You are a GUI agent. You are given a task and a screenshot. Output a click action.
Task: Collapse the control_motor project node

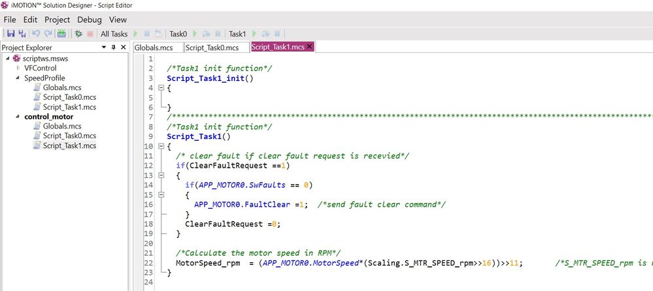point(18,117)
